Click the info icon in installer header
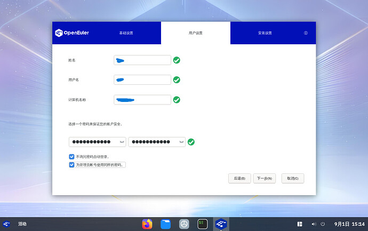 coord(306,33)
